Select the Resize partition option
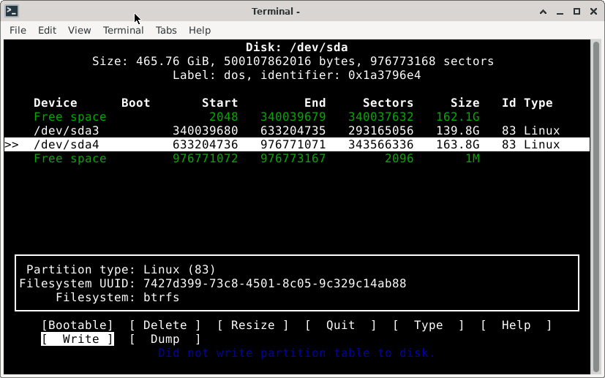 click(x=252, y=325)
